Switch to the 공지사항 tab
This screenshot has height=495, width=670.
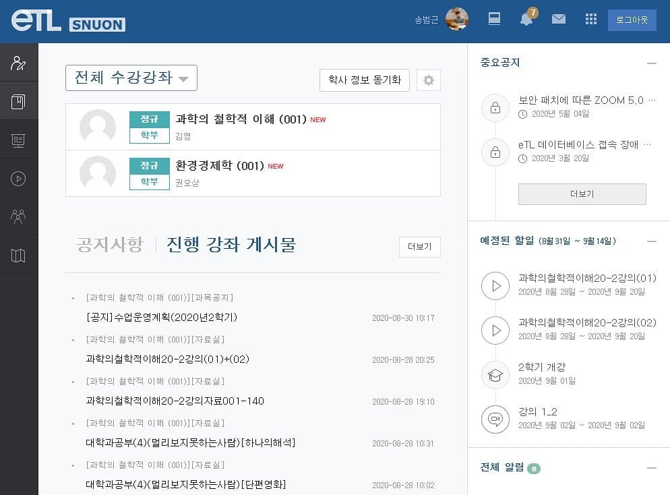tap(110, 245)
